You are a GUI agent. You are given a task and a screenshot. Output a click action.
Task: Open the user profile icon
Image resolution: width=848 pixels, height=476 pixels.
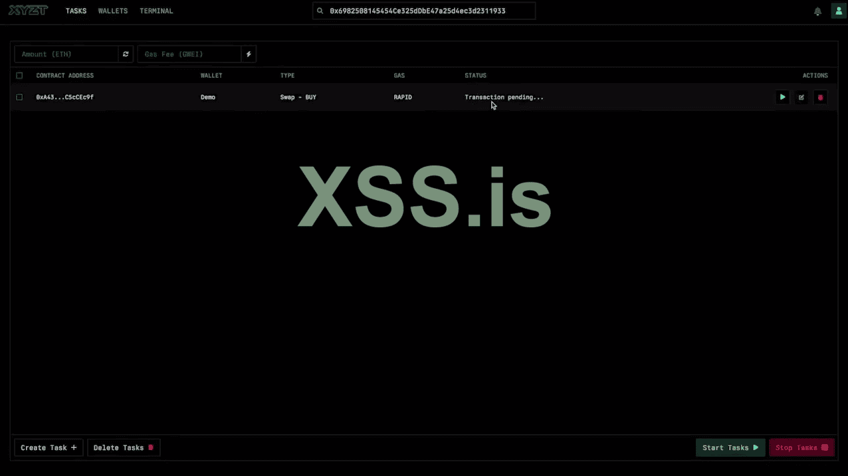837,11
